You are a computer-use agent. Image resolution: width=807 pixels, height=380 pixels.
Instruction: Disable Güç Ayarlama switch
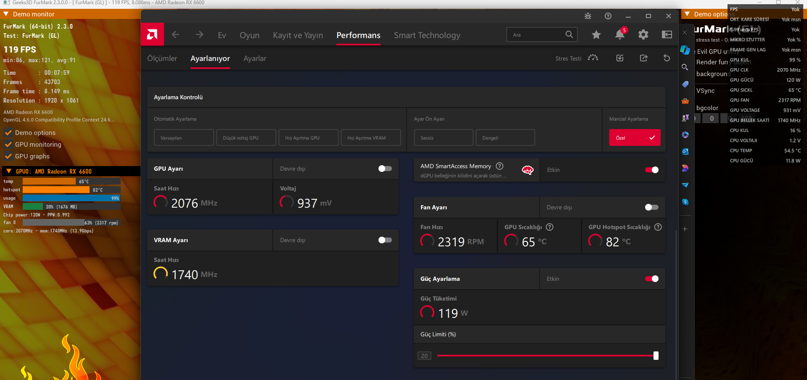coord(652,279)
